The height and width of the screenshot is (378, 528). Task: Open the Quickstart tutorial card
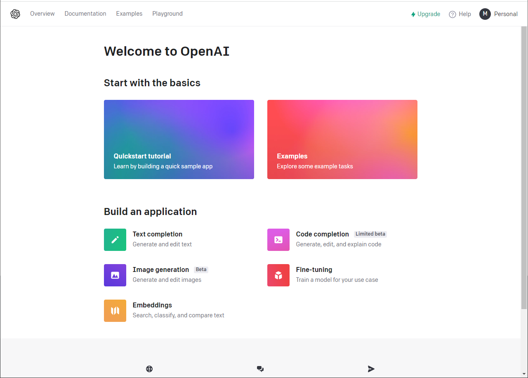(x=179, y=139)
